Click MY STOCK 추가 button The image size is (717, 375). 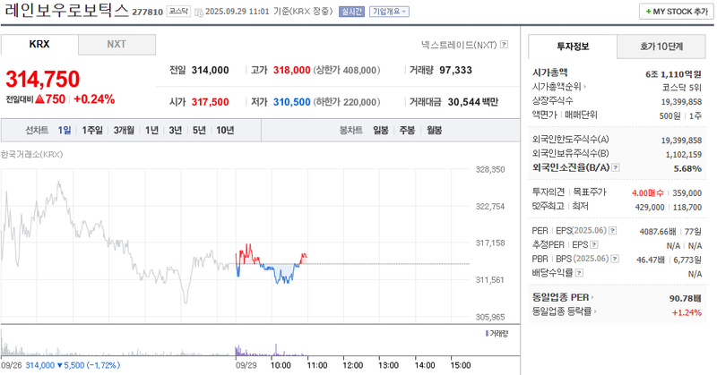[677, 12]
